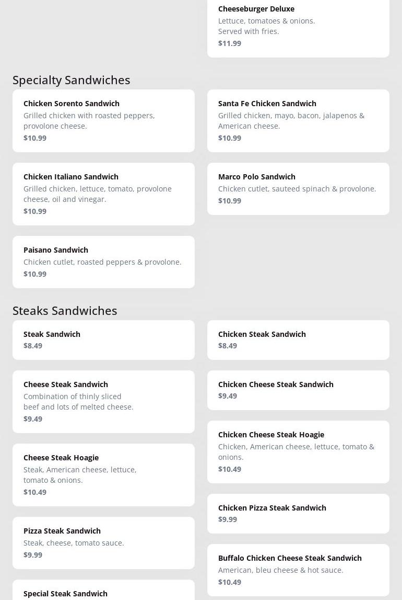402x600 pixels.
Task: Select Cheese Steak Sandwich
Action: pos(103,402)
